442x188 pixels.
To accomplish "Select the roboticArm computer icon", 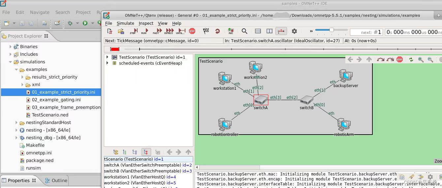I will 344,125.
